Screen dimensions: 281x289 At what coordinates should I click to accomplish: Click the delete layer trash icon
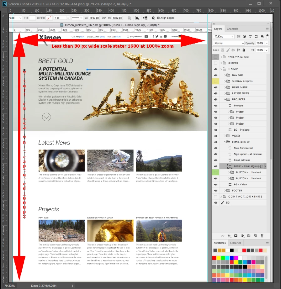pos(262,236)
